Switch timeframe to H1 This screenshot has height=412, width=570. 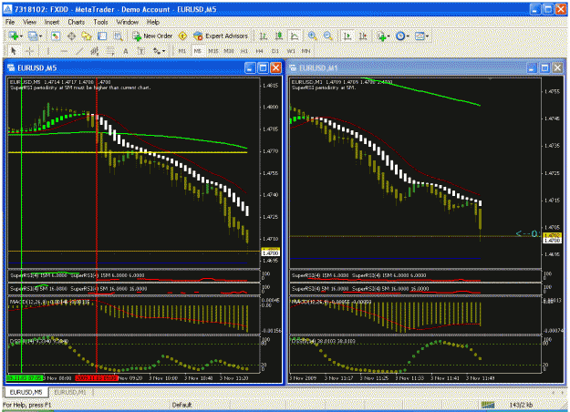tap(244, 51)
